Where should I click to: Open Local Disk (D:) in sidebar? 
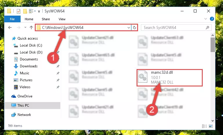(31, 52)
